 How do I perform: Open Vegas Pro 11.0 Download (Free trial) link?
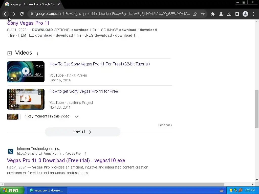[66, 160]
